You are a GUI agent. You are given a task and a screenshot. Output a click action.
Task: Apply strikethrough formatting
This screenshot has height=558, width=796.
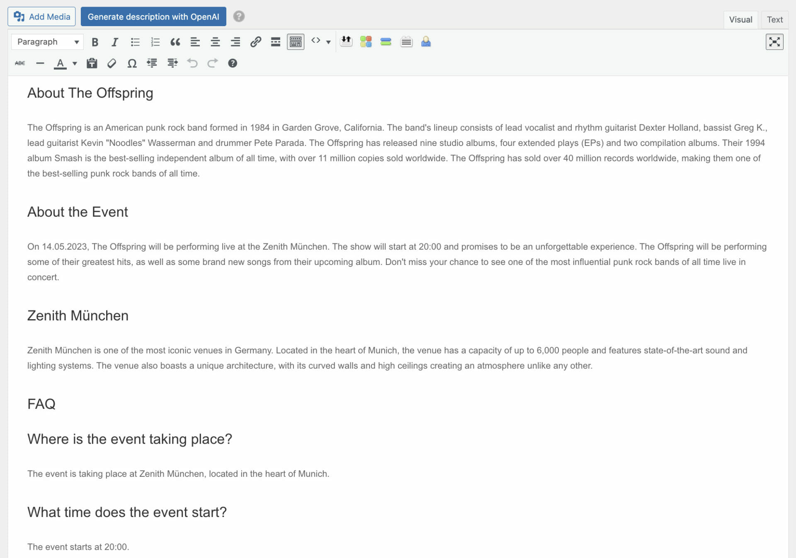point(19,63)
